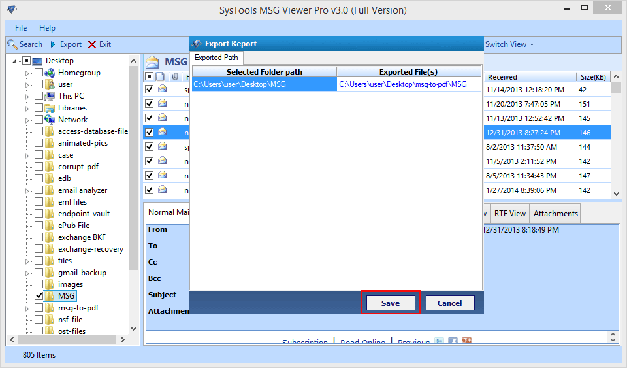Click the document column header icon
The height and width of the screenshot is (368, 627).
click(x=160, y=76)
